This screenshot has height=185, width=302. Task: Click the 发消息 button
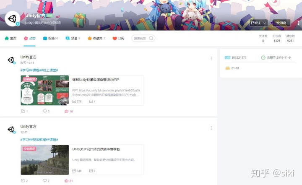pos(281,23)
